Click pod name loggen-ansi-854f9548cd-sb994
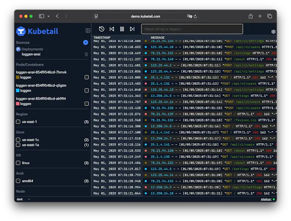This screenshot has height=221, width=291. point(41,98)
